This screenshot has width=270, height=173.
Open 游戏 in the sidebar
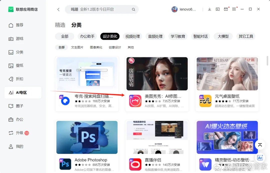click(23, 39)
